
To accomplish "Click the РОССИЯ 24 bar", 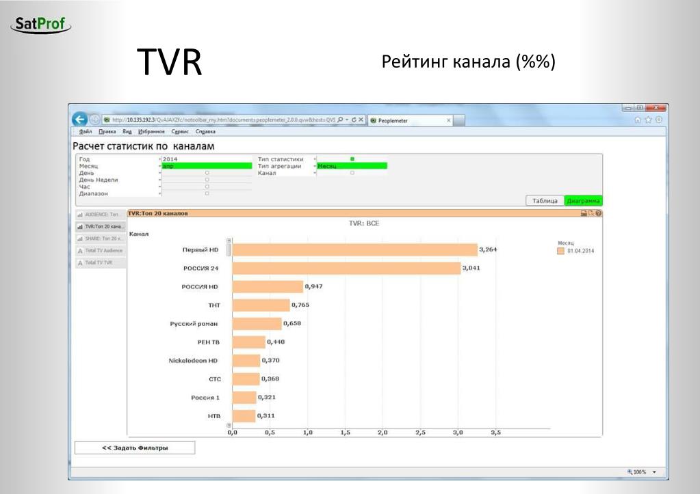I will 346,268.
